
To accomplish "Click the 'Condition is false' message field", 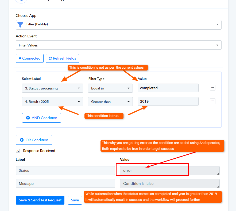I will [x=170, y=184].
